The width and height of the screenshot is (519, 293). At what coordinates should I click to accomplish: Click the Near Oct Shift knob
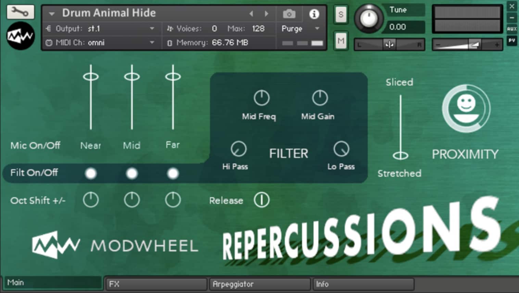click(x=91, y=200)
